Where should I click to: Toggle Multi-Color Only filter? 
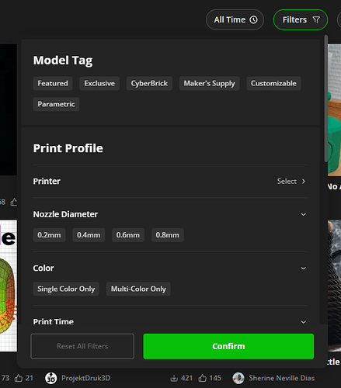point(138,289)
